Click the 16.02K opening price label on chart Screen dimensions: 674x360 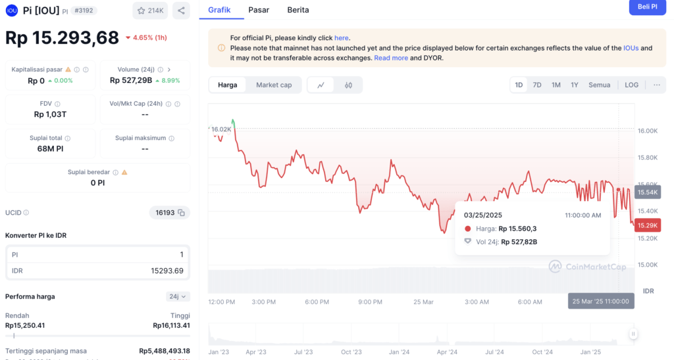pyautogui.click(x=221, y=129)
